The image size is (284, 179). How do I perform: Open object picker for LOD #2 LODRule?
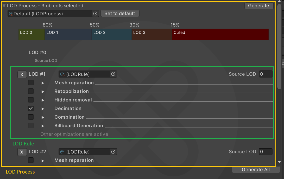tap(113, 152)
